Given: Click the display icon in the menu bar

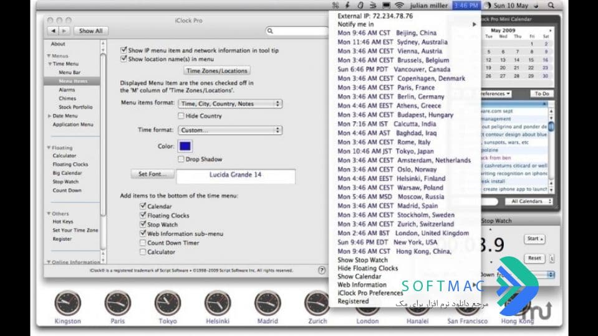Looking at the screenshot, I should [387, 6].
